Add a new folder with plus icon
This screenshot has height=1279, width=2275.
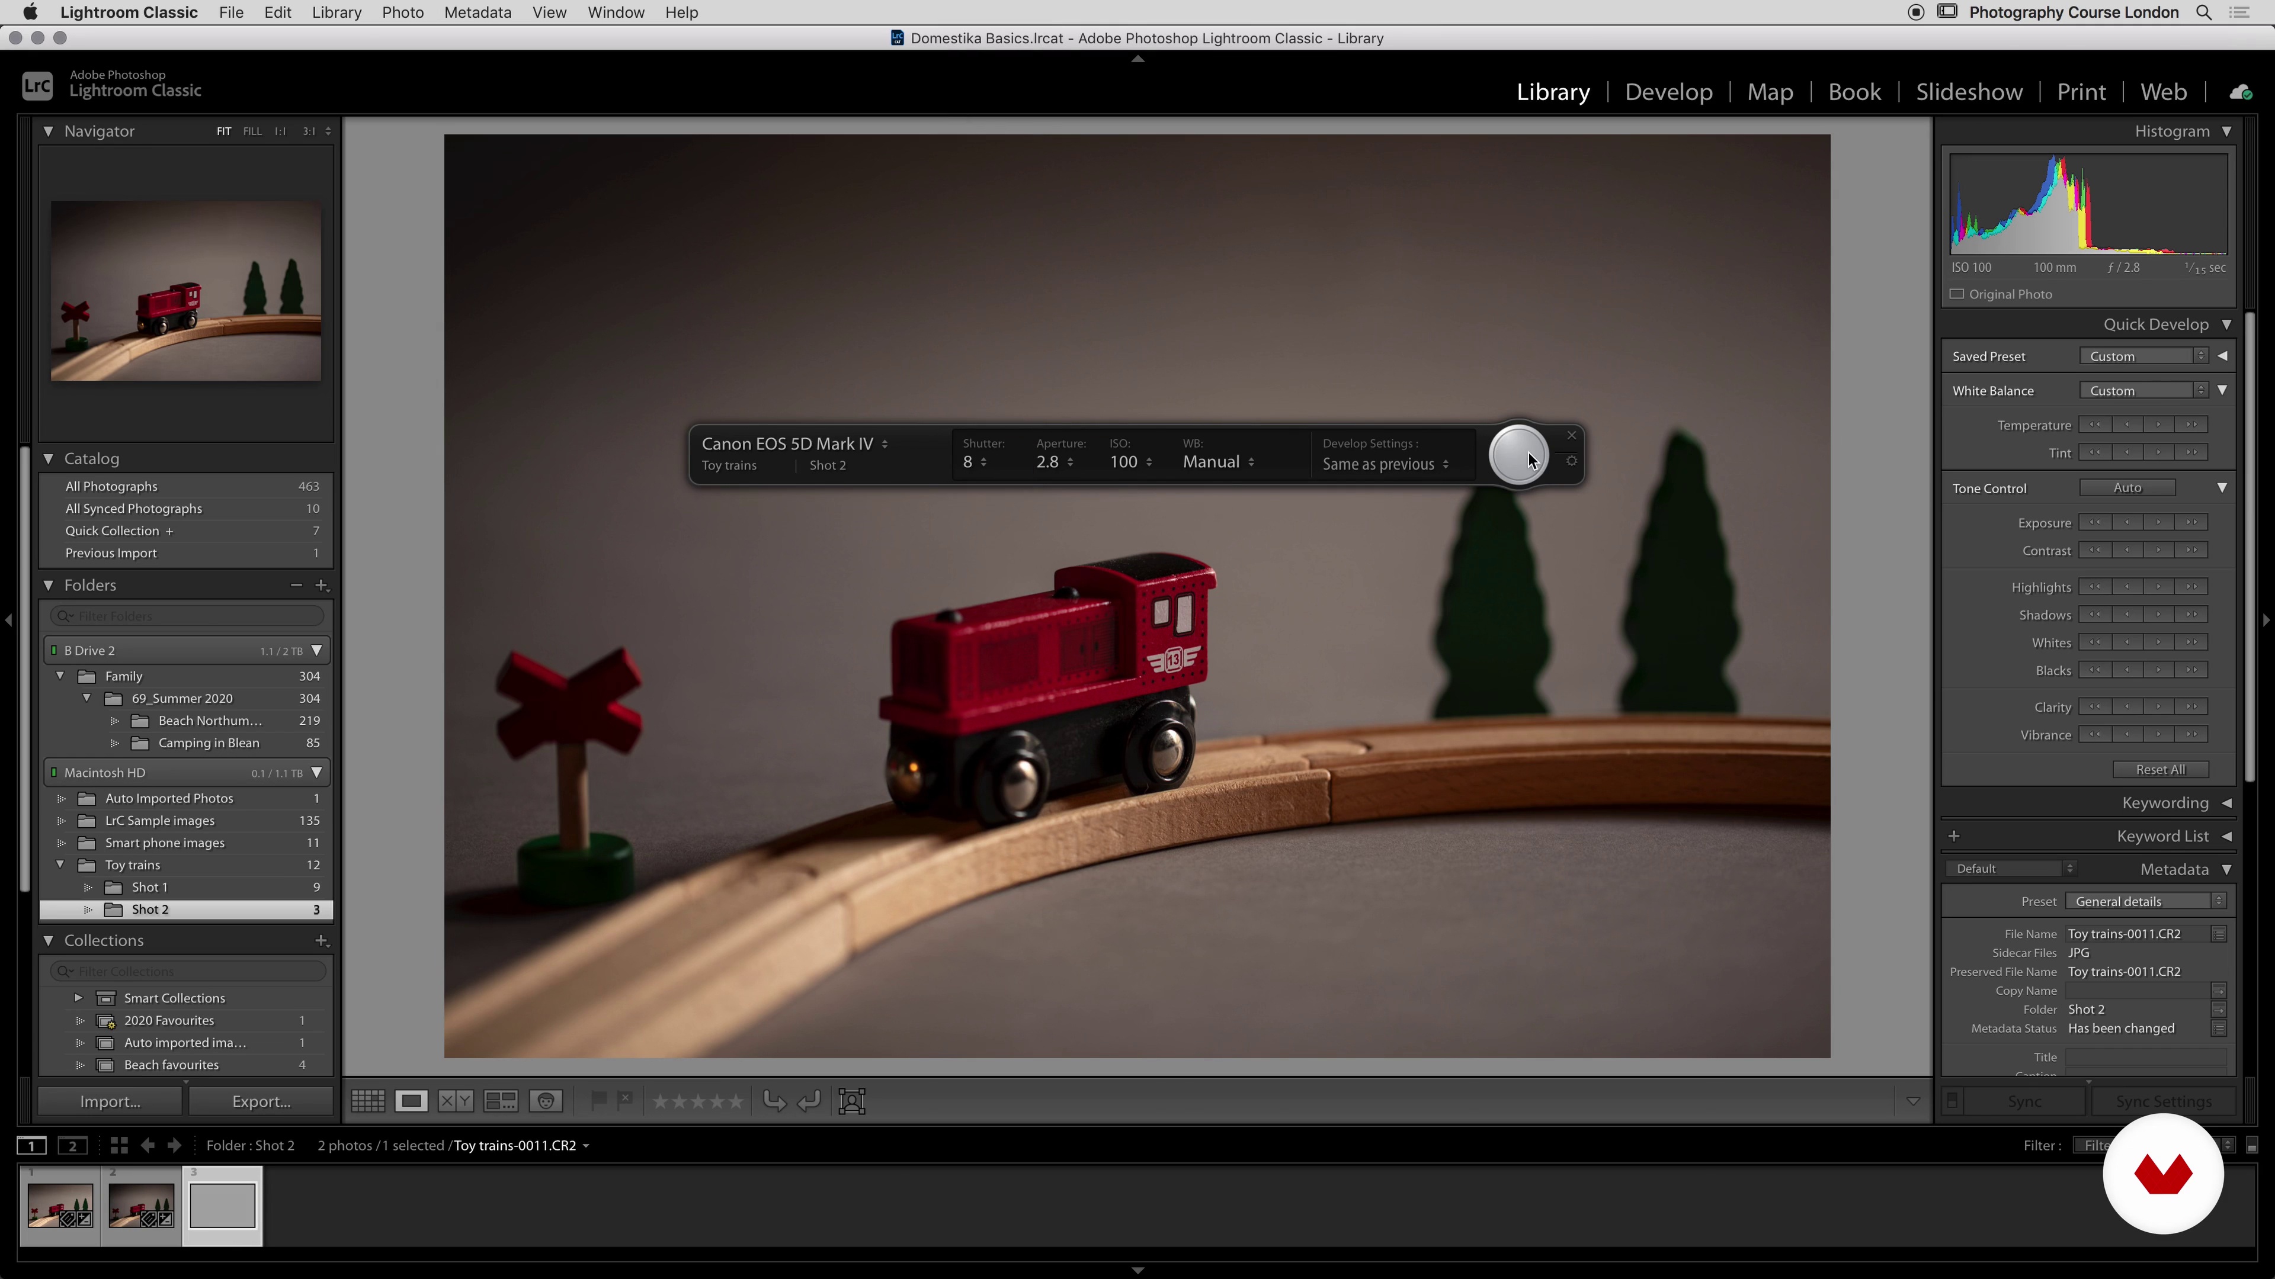[x=322, y=585]
